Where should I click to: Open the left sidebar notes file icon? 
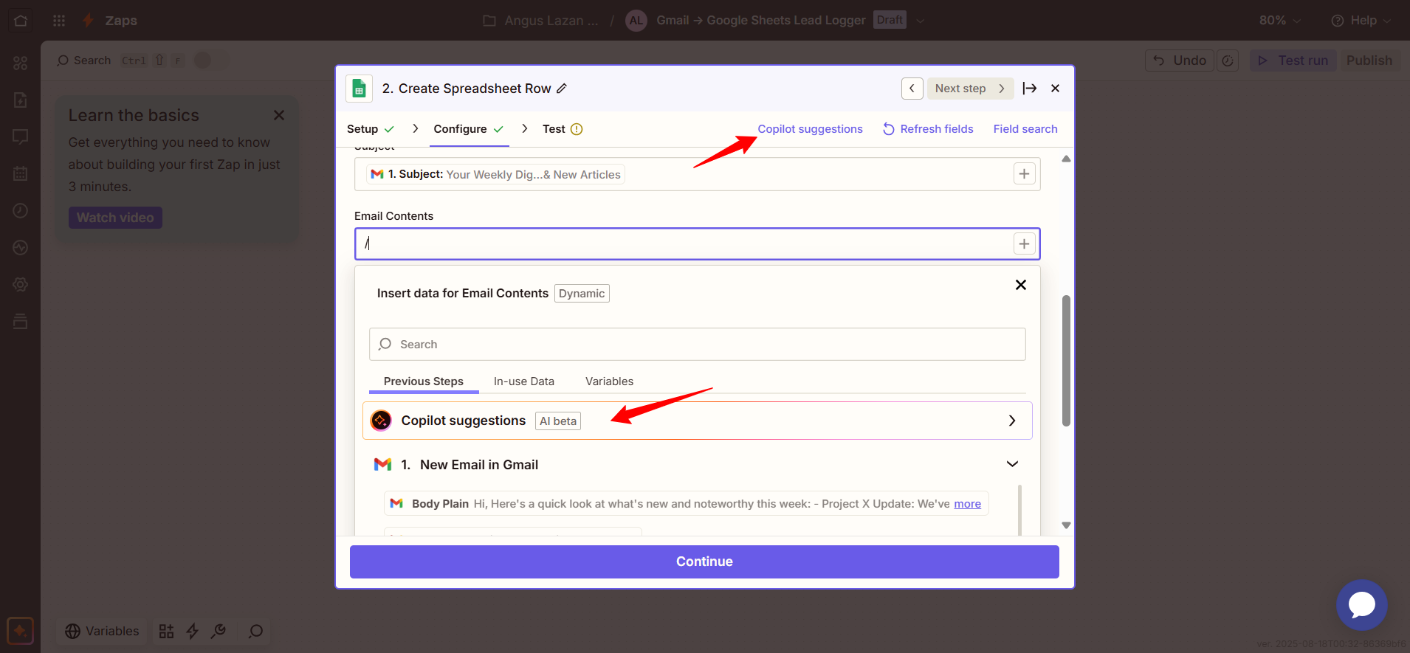tap(21, 100)
